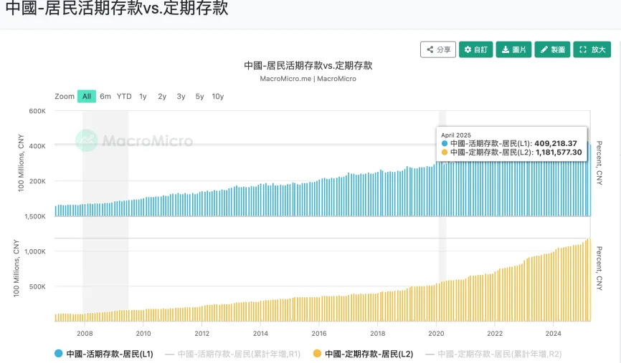Image resolution: width=621 pixels, height=363 pixels.
Task: Switch zoom to 5y
Action: point(199,96)
